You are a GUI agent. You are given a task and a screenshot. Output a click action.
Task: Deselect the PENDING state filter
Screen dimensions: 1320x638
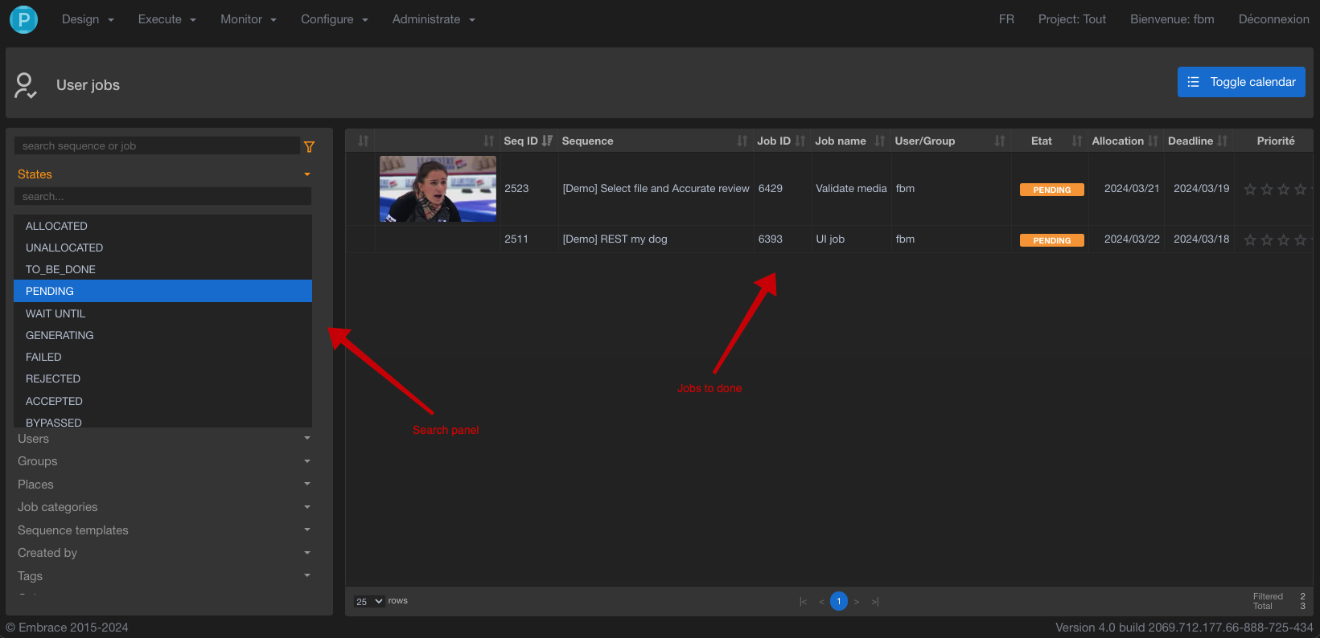point(162,291)
